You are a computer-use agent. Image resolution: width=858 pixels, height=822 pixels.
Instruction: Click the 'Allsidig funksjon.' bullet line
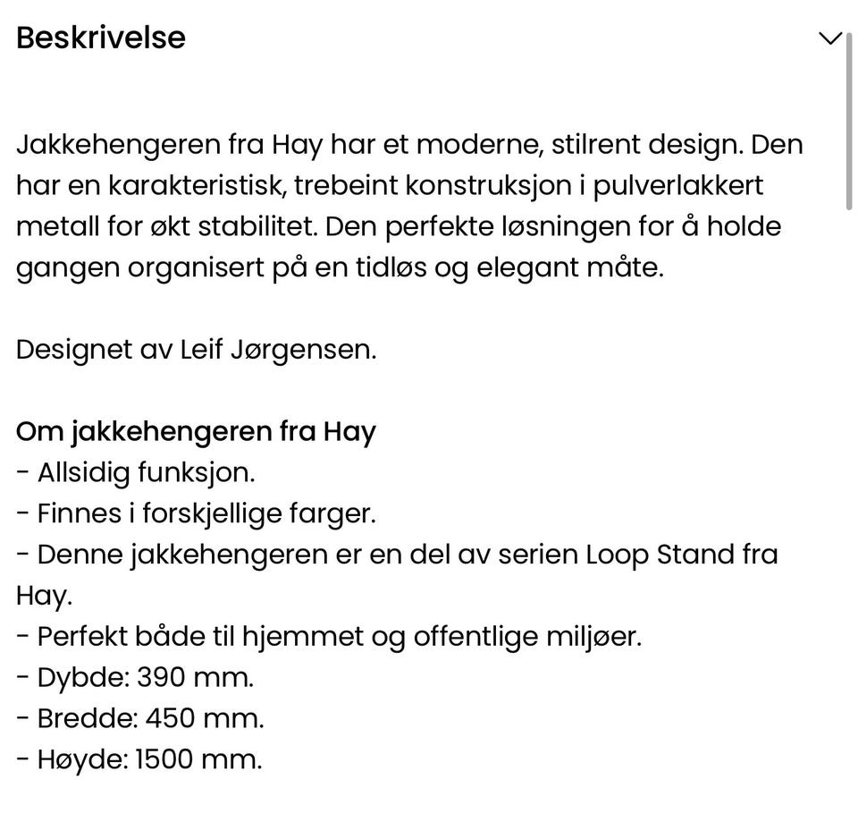pyautogui.click(x=136, y=472)
